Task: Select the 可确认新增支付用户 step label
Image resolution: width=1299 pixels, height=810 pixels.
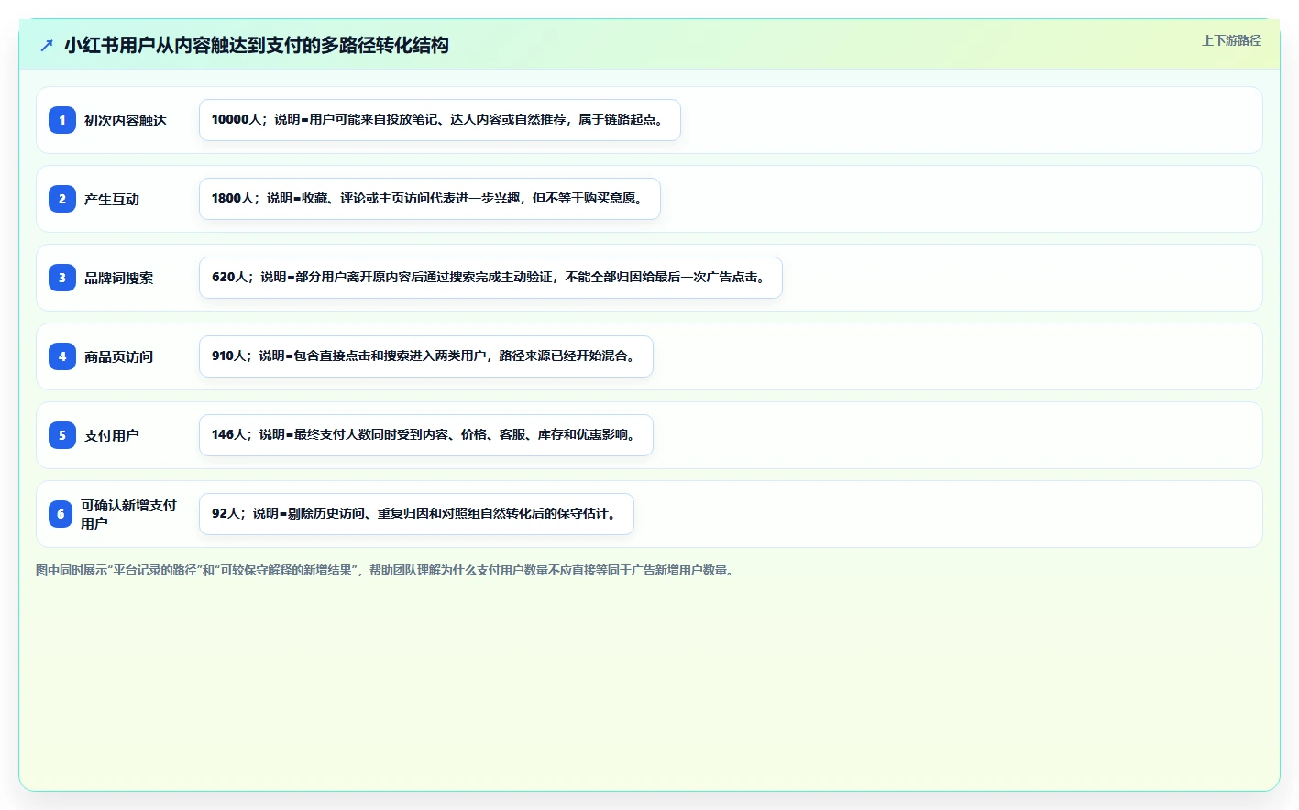Action: pos(128,514)
